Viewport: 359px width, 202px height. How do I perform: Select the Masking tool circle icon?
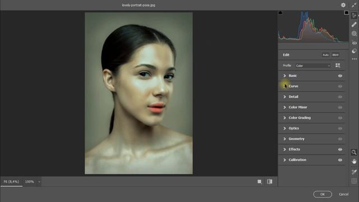coord(354,34)
